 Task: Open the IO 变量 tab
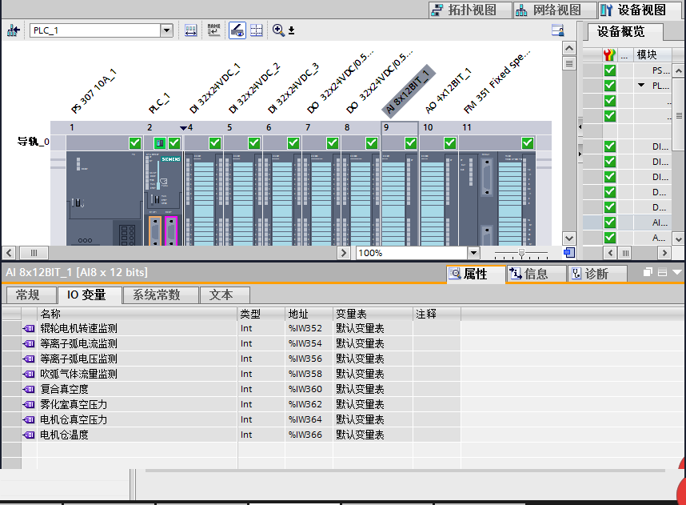90,295
